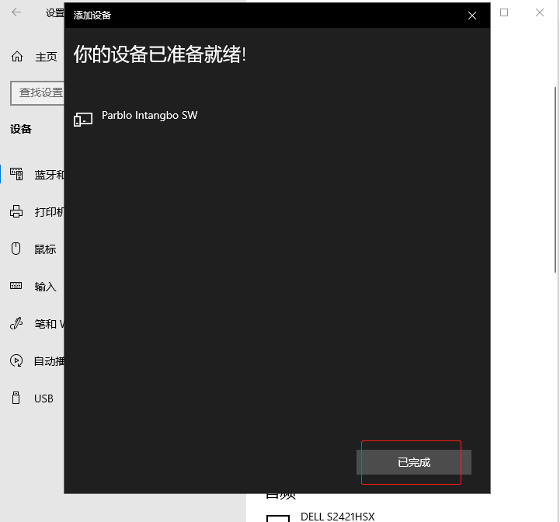560x522 pixels.
Task: Click in the 查找设置 search field
Action: pyautogui.click(x=37, y=93)
